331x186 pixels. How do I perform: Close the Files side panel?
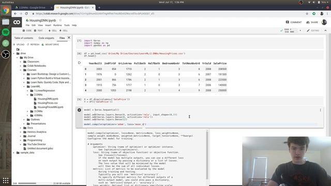coord(69,38)
